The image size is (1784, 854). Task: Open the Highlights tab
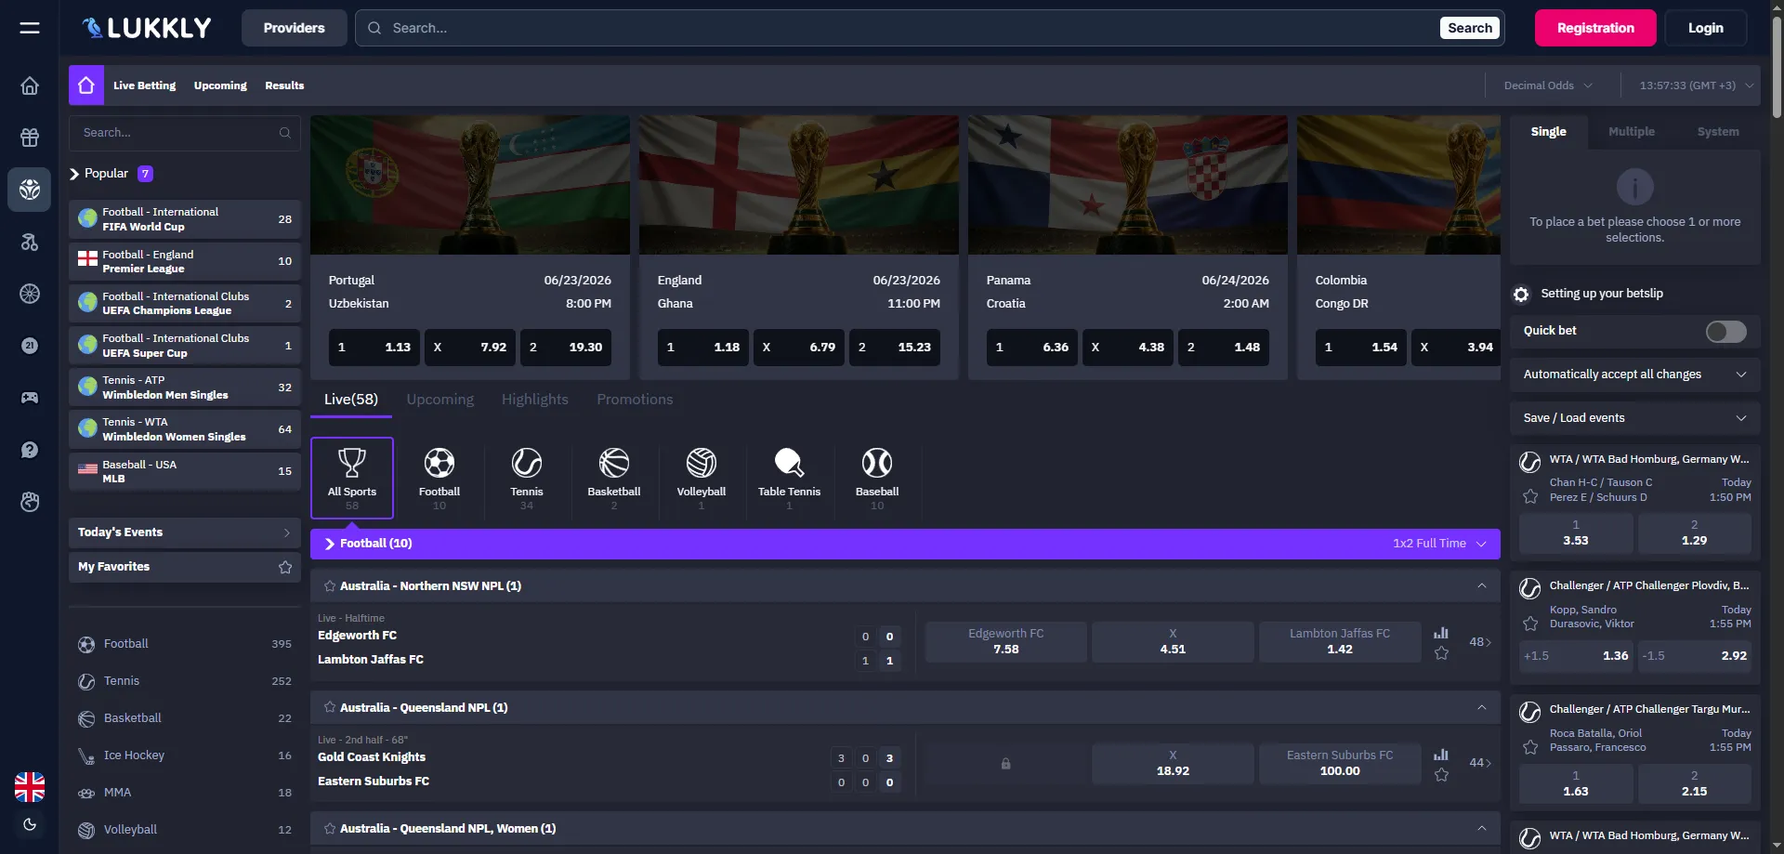click(x=535, y=400)
